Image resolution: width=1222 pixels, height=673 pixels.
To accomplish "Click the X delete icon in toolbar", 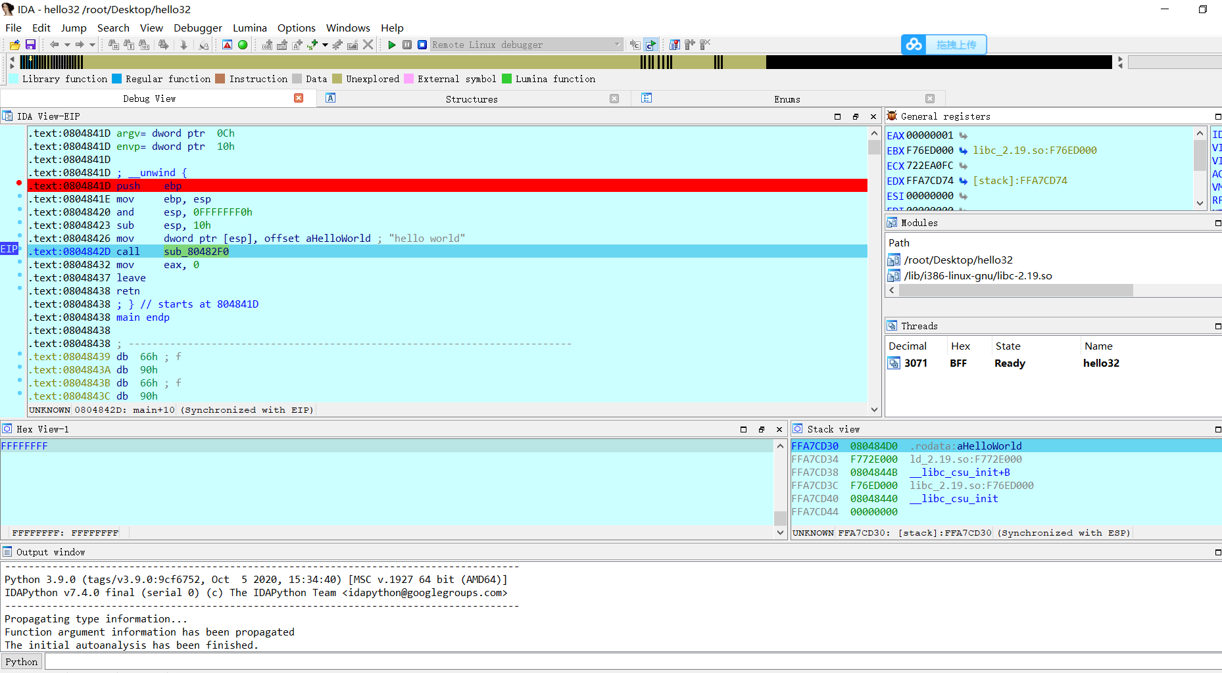I will tap(368, 45).
